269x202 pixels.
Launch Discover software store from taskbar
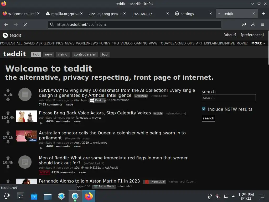34,196
